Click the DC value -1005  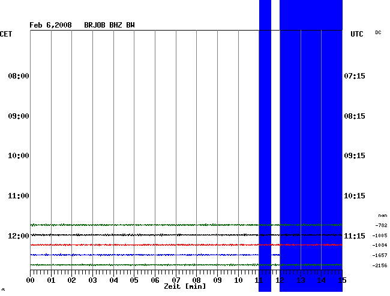coord(380,235)
